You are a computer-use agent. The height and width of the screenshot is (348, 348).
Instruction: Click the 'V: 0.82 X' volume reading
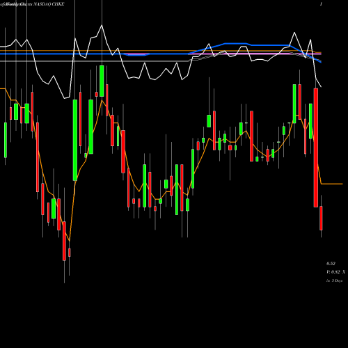click(x=335, y=272)
